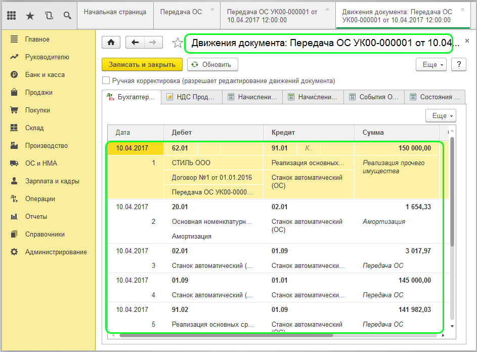The height and width of the screenshot is (352, 477).
Task: Click the Банк и касса ruble icon
Action: [x=14, y=74]
